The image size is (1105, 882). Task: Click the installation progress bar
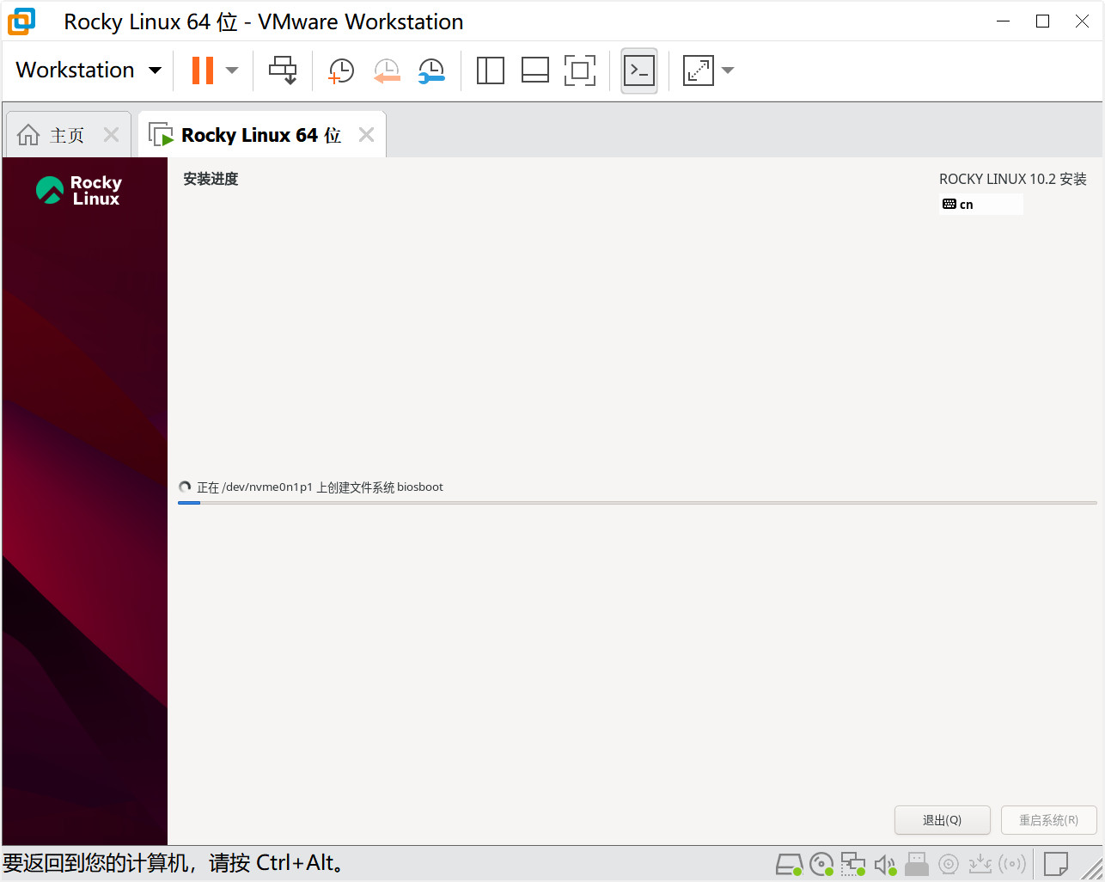click(638, 503)
